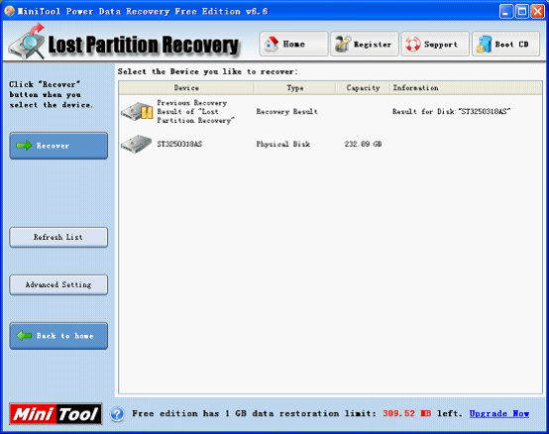Select the ST3250318AS device name
Viewport: 549px width, 434px height.
179,144
